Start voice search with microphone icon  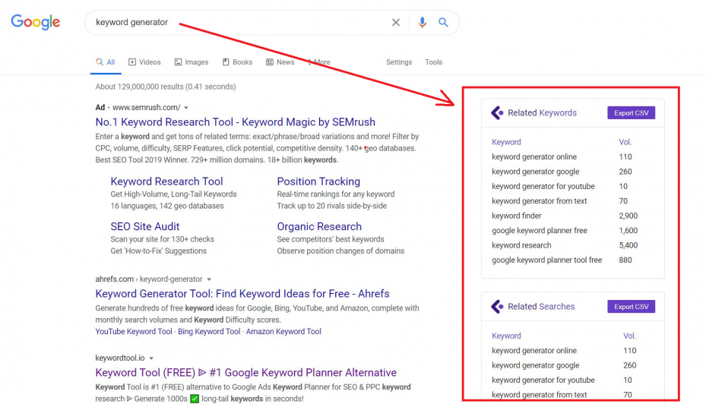click(x=422, y=23)
